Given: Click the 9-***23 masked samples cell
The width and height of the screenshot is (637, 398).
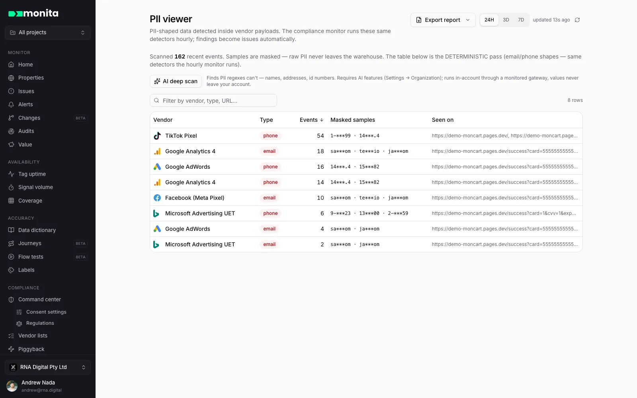Looking at the screenshot, I should [x=369, y=213].
